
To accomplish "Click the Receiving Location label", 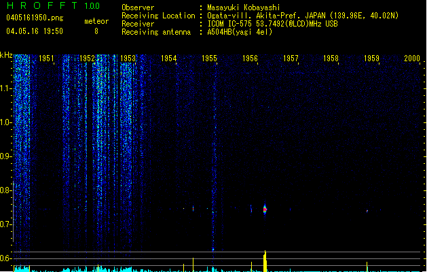I will pyautogui.click(x=158, y=16).
